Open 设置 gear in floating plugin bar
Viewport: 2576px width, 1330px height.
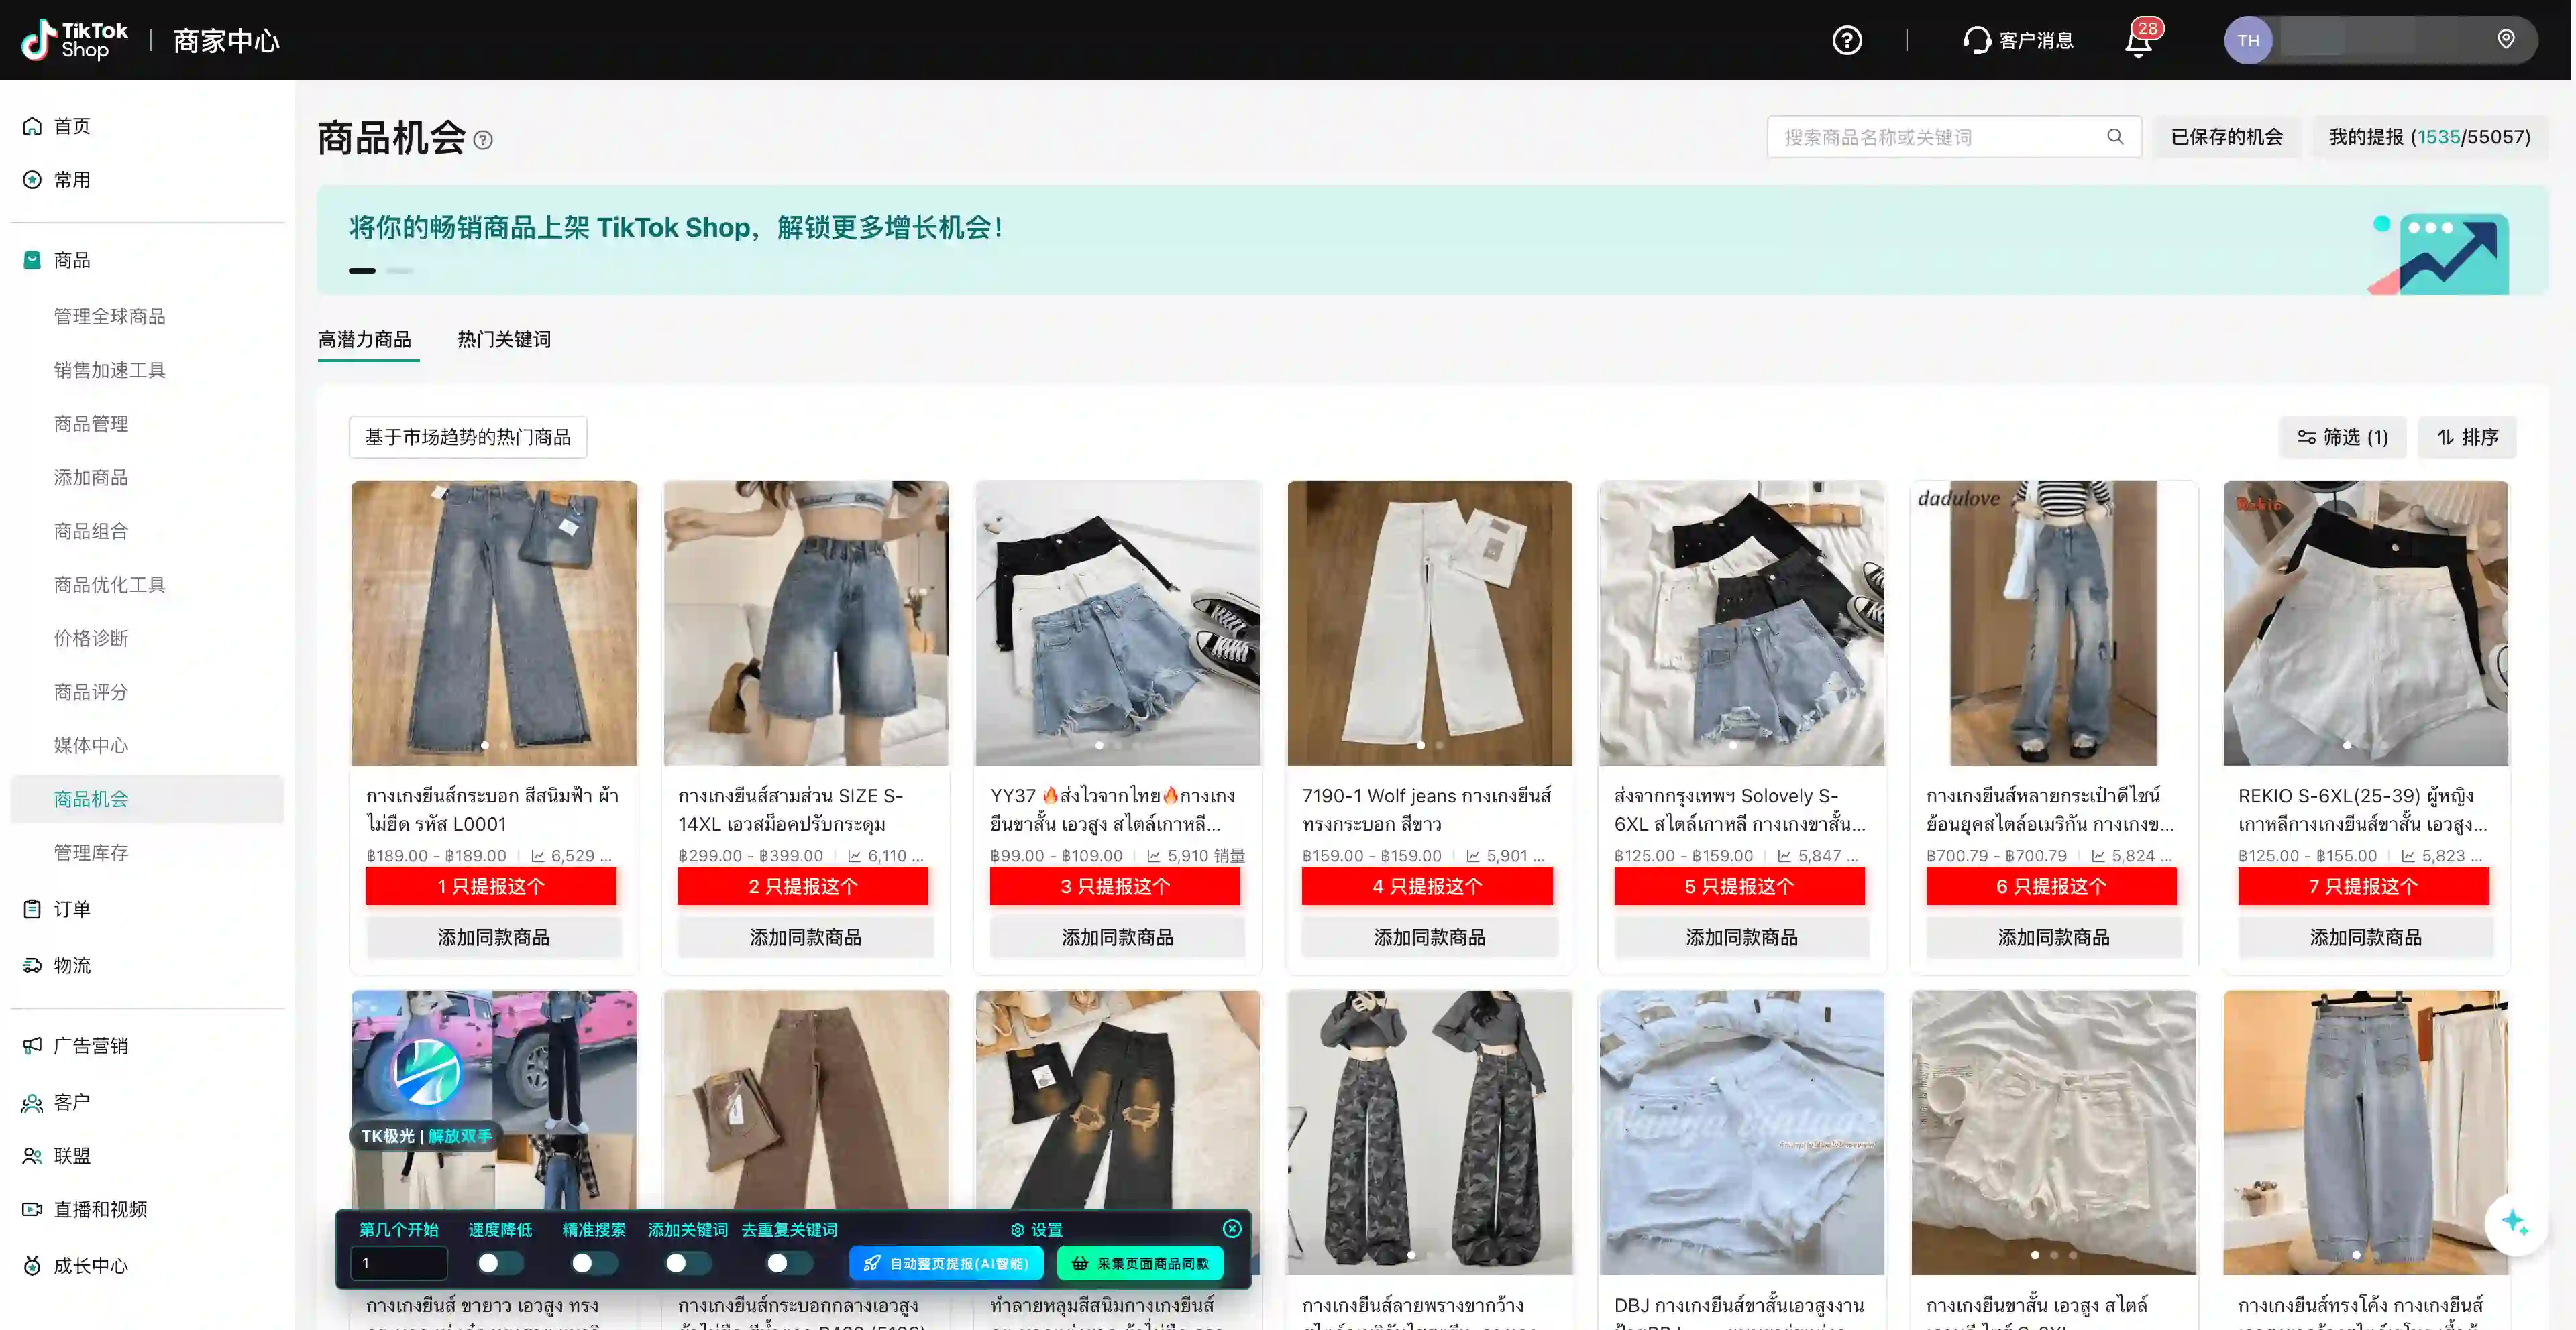pos(1017,1230)
